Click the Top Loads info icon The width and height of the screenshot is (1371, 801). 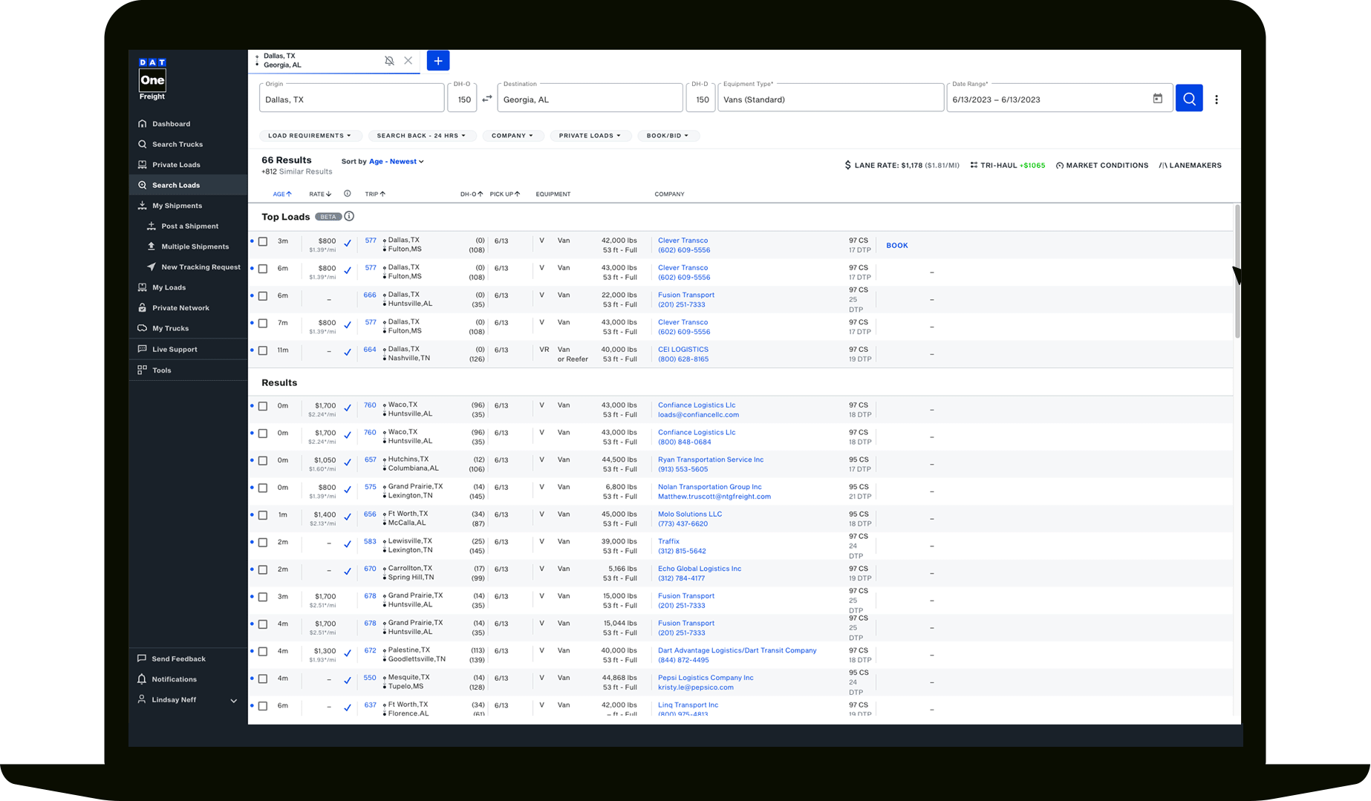tap(349, 216)
